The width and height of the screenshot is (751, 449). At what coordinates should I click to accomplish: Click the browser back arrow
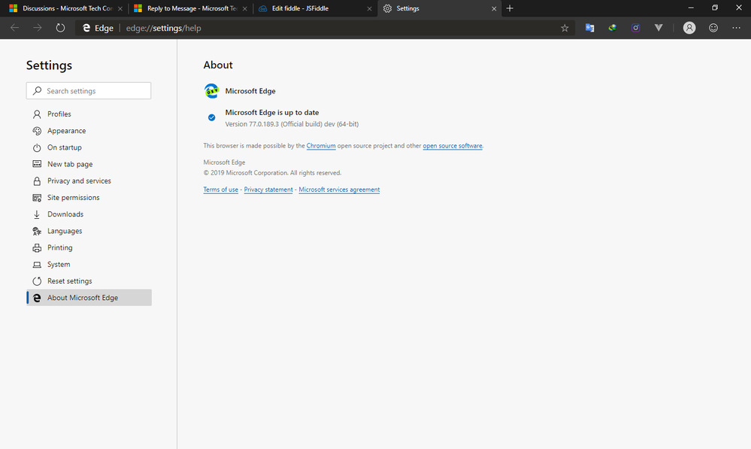[x=15, y=28]
